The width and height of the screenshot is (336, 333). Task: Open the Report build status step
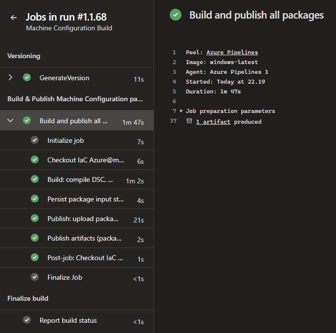[x=77, y=320]
